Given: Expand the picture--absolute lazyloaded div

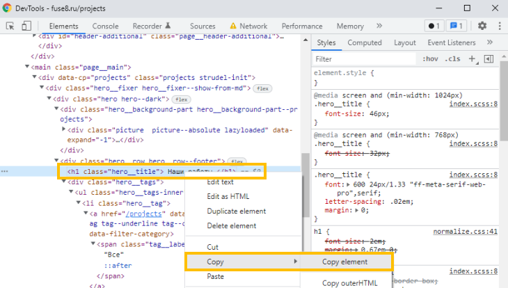Looking at the screenshot, I should [x=64, y=129].
